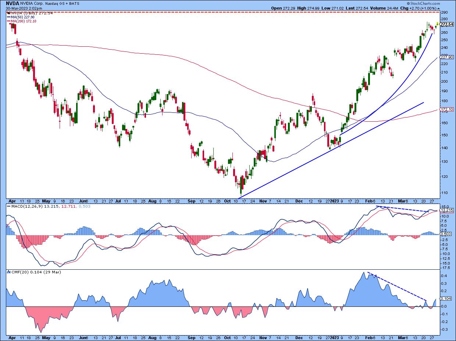Click the yellow last-candle marker near 272.54
Image resolution: width=456 pixels, height=341 pixels.
point(437,24)
